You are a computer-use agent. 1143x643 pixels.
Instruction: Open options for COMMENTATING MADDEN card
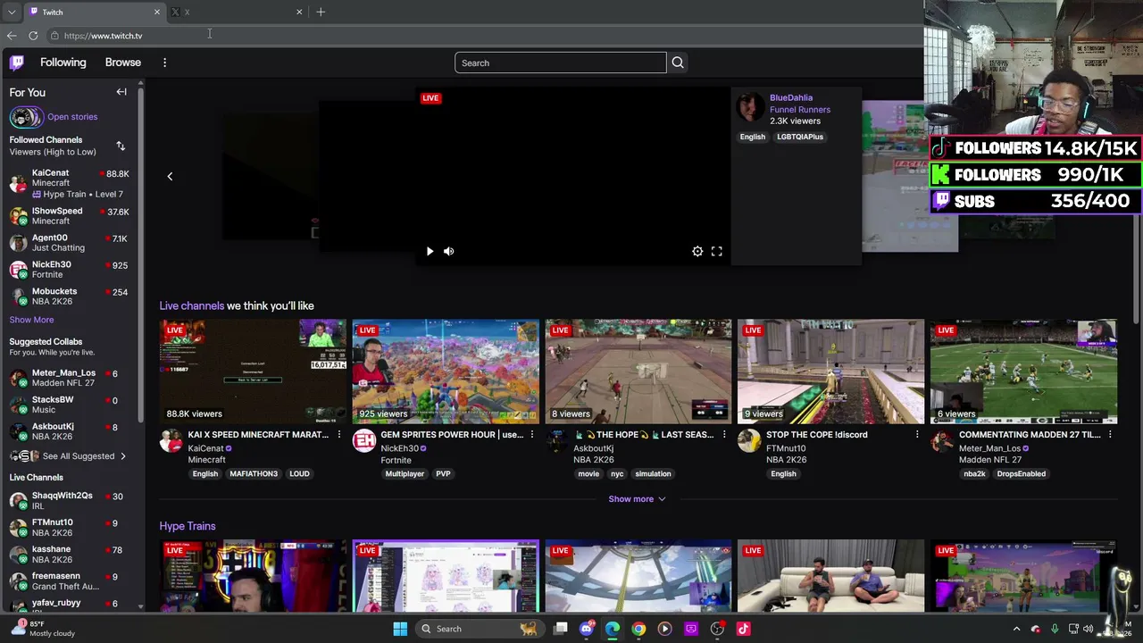click(x=1110, y=435)
